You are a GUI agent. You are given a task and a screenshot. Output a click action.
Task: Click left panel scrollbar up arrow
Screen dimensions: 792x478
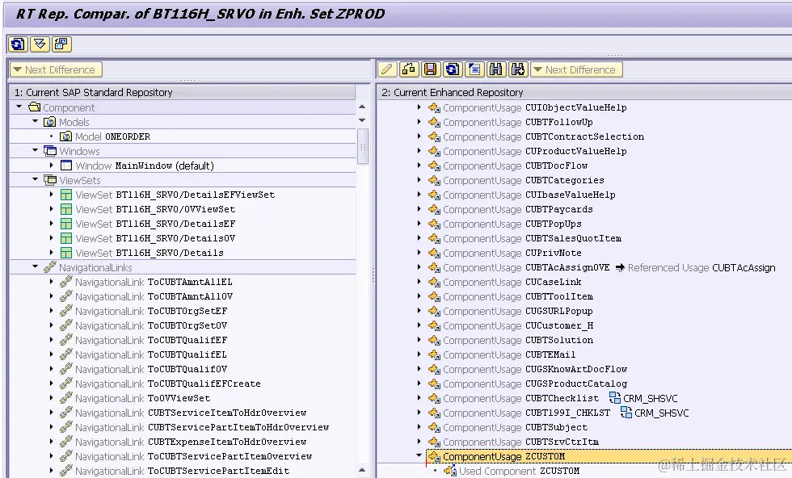pyautogui.click(x=362, y=107)
